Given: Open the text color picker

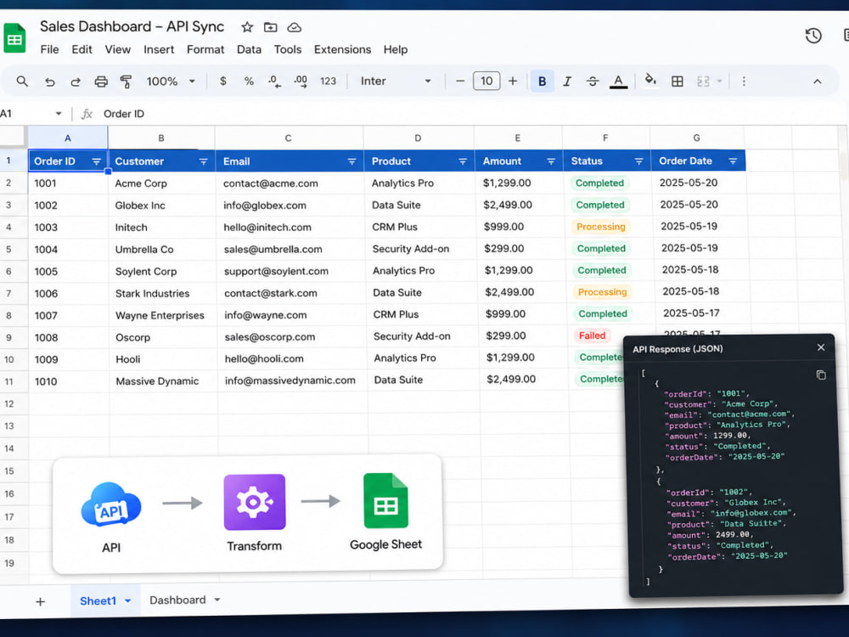Looking at the screenshot, I should click(618, 82).
